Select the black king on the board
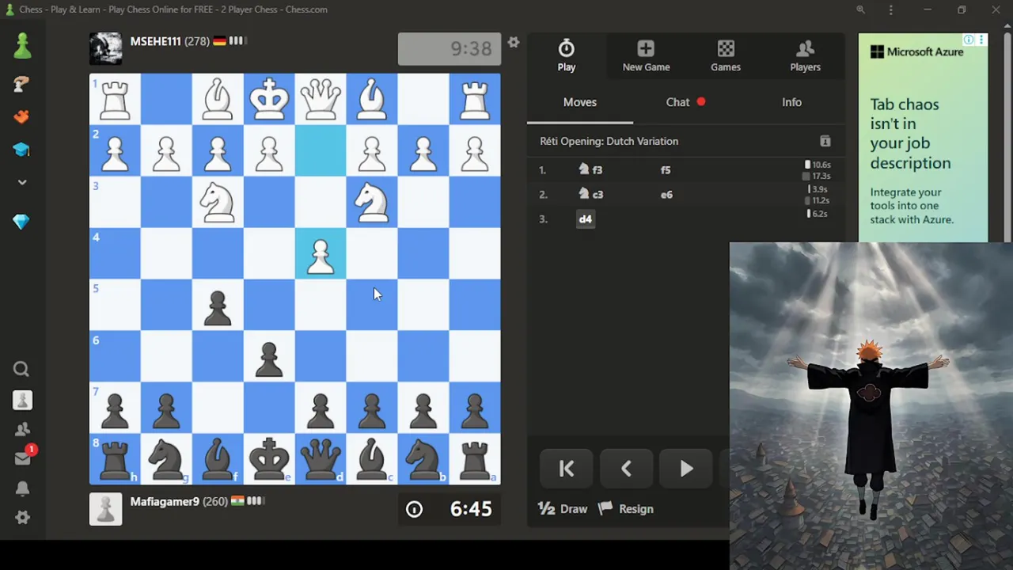1013x570 pixels. pos(269,459)
